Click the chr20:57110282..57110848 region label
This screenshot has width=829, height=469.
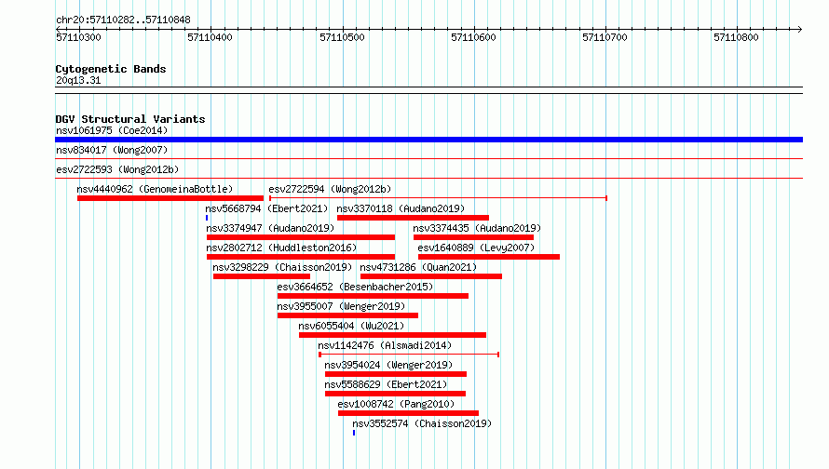(123, 20)
